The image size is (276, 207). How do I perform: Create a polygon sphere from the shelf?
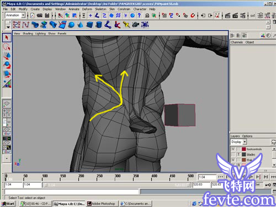[x=71, y=25]
